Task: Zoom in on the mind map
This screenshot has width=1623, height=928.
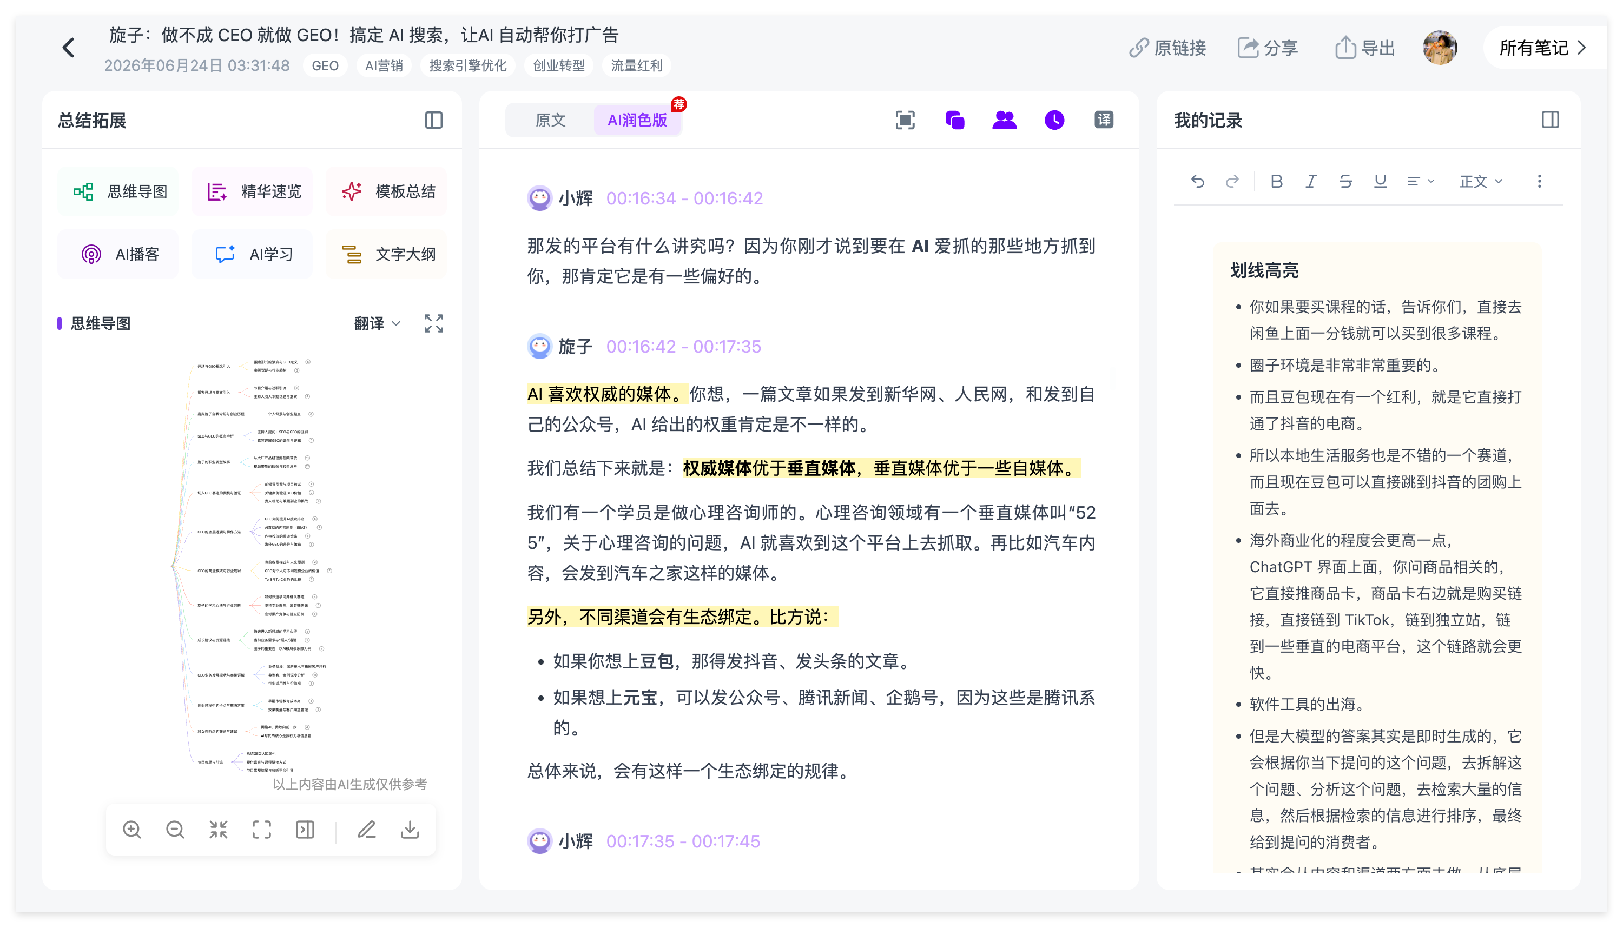Action: (132, 829)
